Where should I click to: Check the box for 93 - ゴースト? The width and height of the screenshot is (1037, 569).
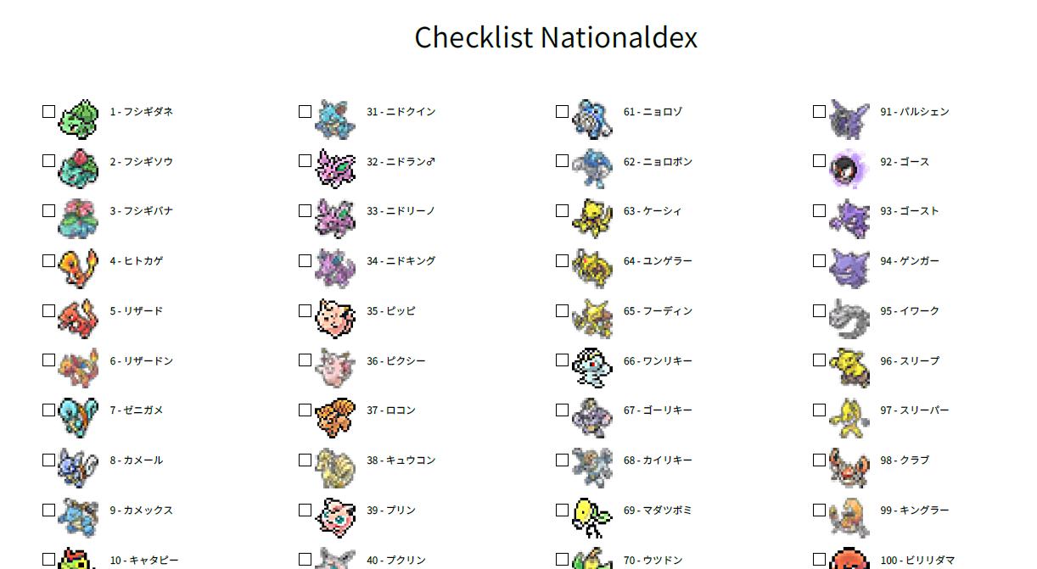point(820,210)
